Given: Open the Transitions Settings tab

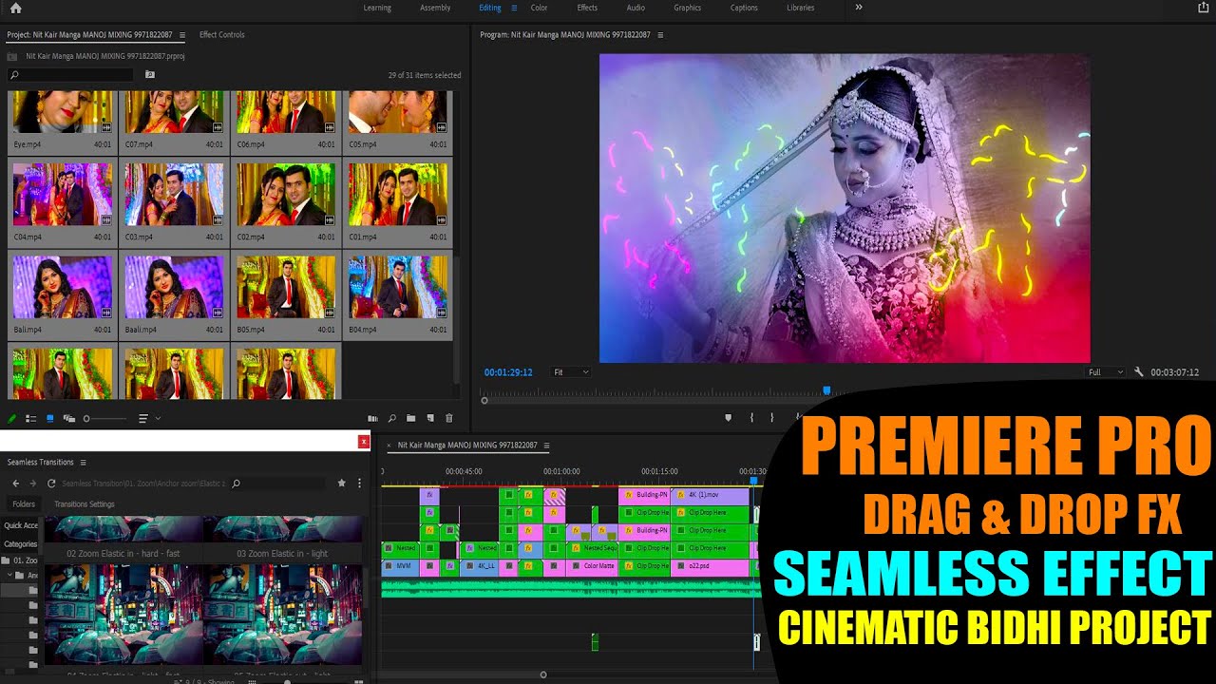Looking at the screenshot, I should click(85, 504).
